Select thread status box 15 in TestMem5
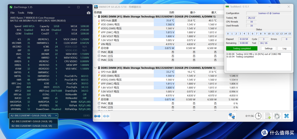Screen dimensions: 297x139 coord(289,34)
